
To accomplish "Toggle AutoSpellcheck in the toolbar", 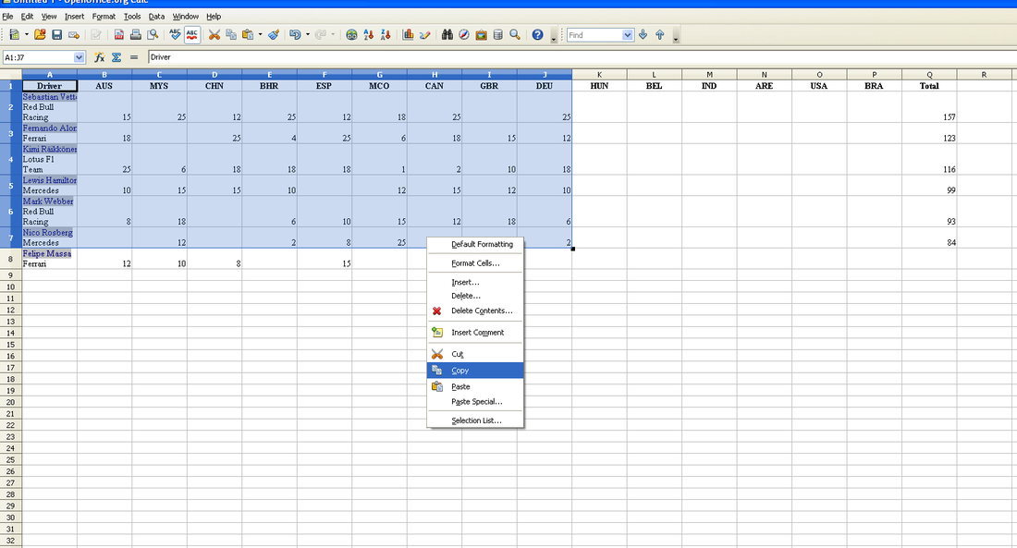I will tap(192, 35).
